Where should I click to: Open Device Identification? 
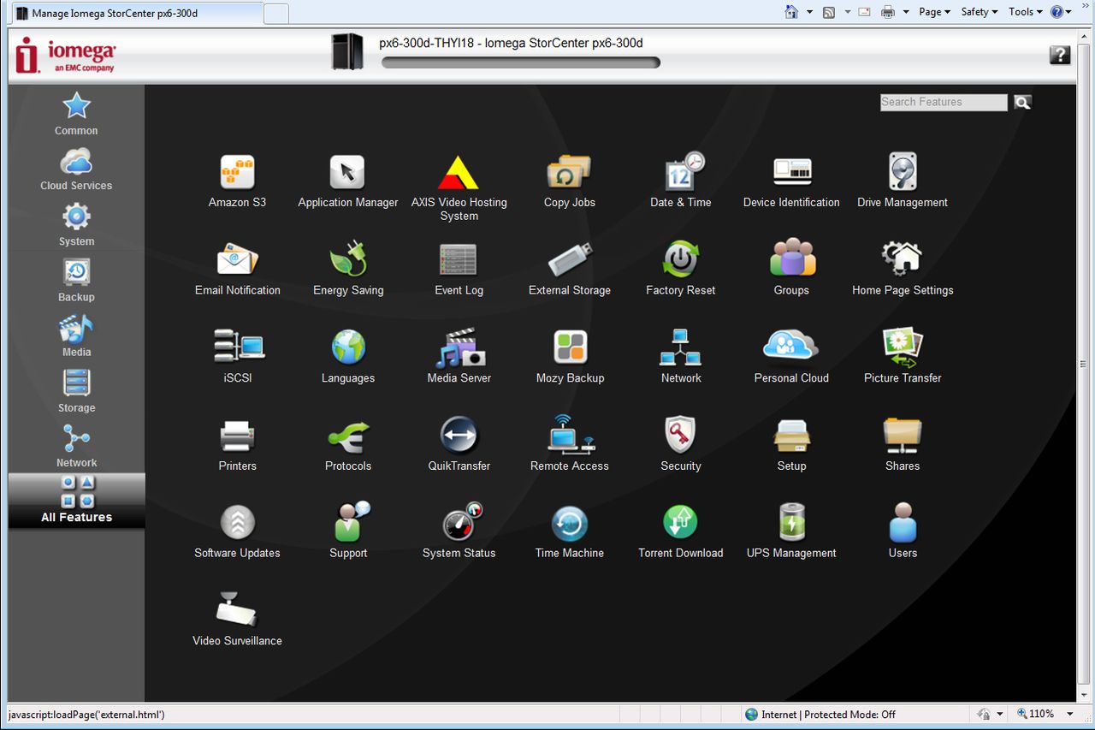click(x=791, y=181)
